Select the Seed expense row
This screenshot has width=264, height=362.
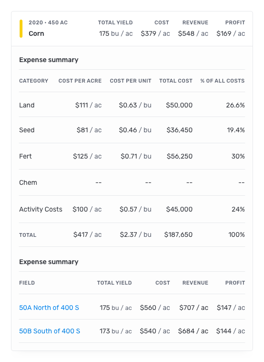point(132,130)
